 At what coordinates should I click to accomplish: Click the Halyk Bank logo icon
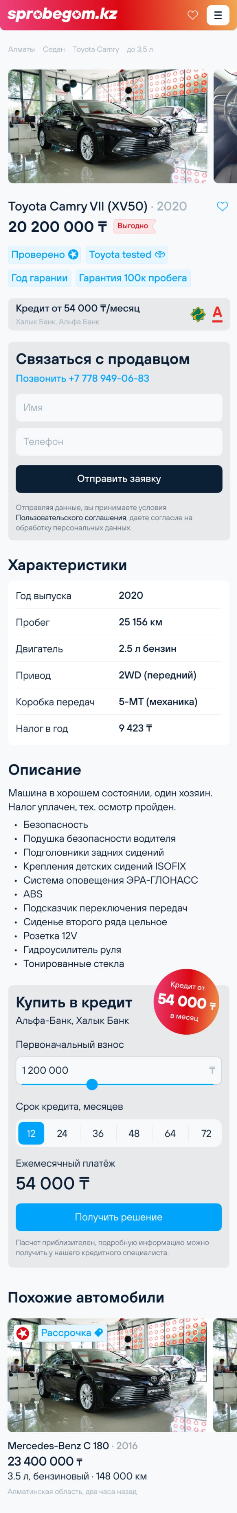point(198,314)
